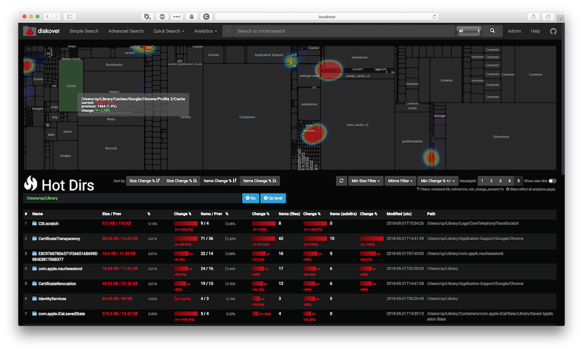Click the /Users/cp/Library path input field
The height and width of the screenshot is (352, 583).
click(132, 198)
